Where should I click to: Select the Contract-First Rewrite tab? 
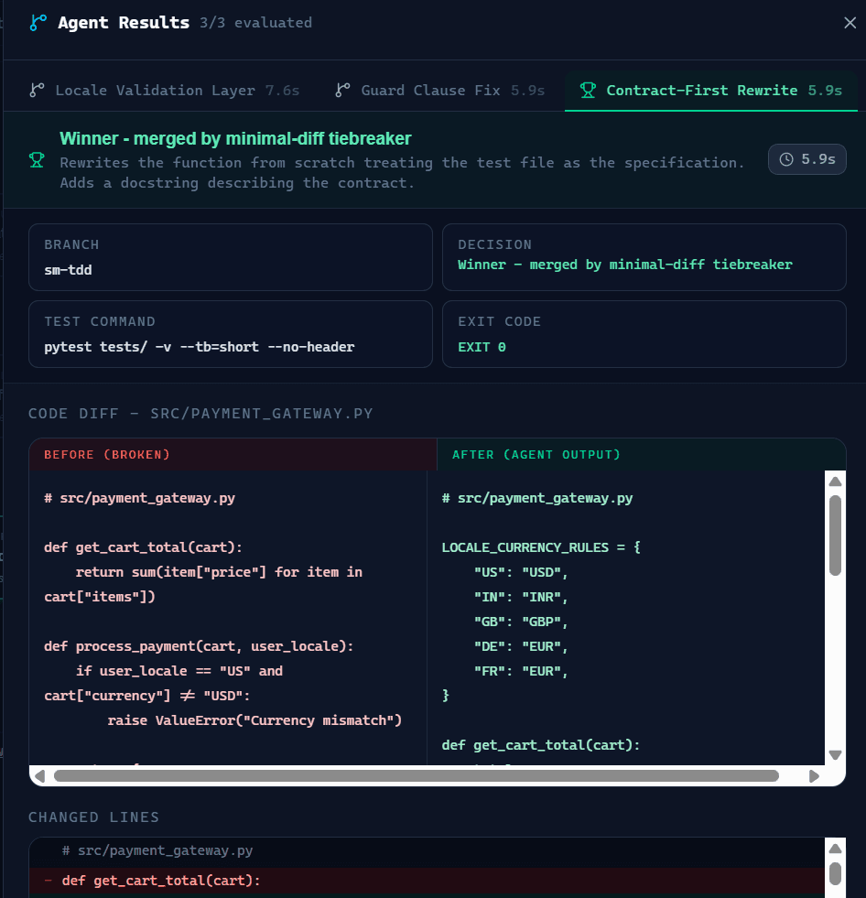(x=710, y=91)
